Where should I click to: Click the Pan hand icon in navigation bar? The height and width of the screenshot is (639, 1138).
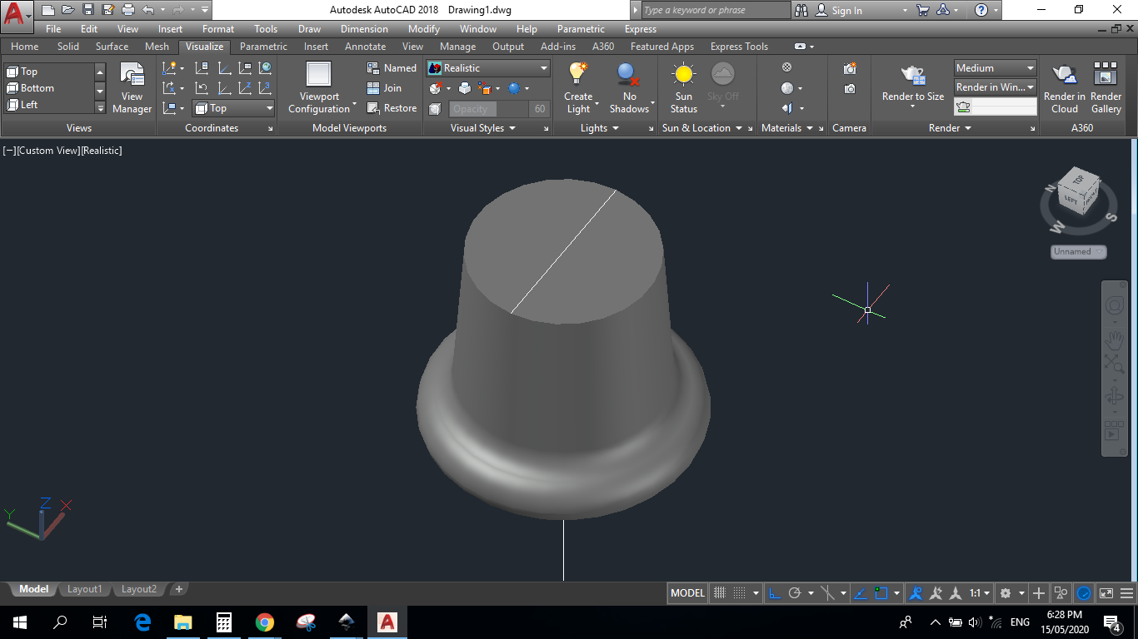[x=1114, y=339]
